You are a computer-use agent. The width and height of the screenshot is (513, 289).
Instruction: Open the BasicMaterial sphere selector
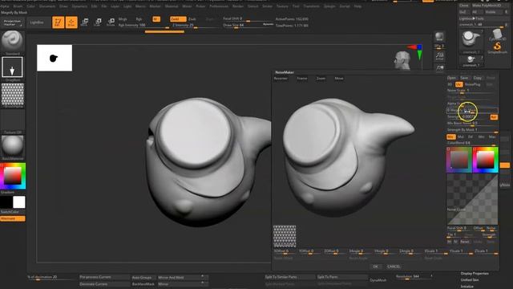click(x=13, y=146)
